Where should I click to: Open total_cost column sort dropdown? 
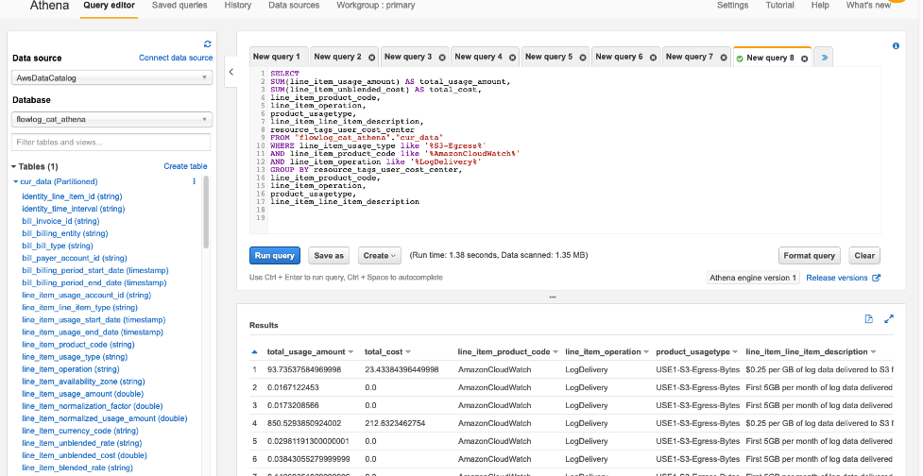click(408, 352)
